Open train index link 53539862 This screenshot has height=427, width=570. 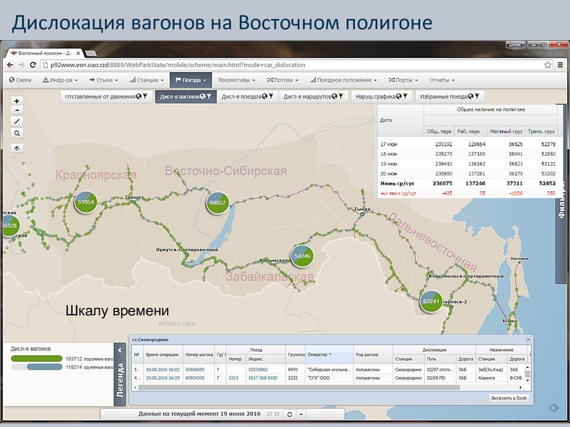[x=258, y=370]
